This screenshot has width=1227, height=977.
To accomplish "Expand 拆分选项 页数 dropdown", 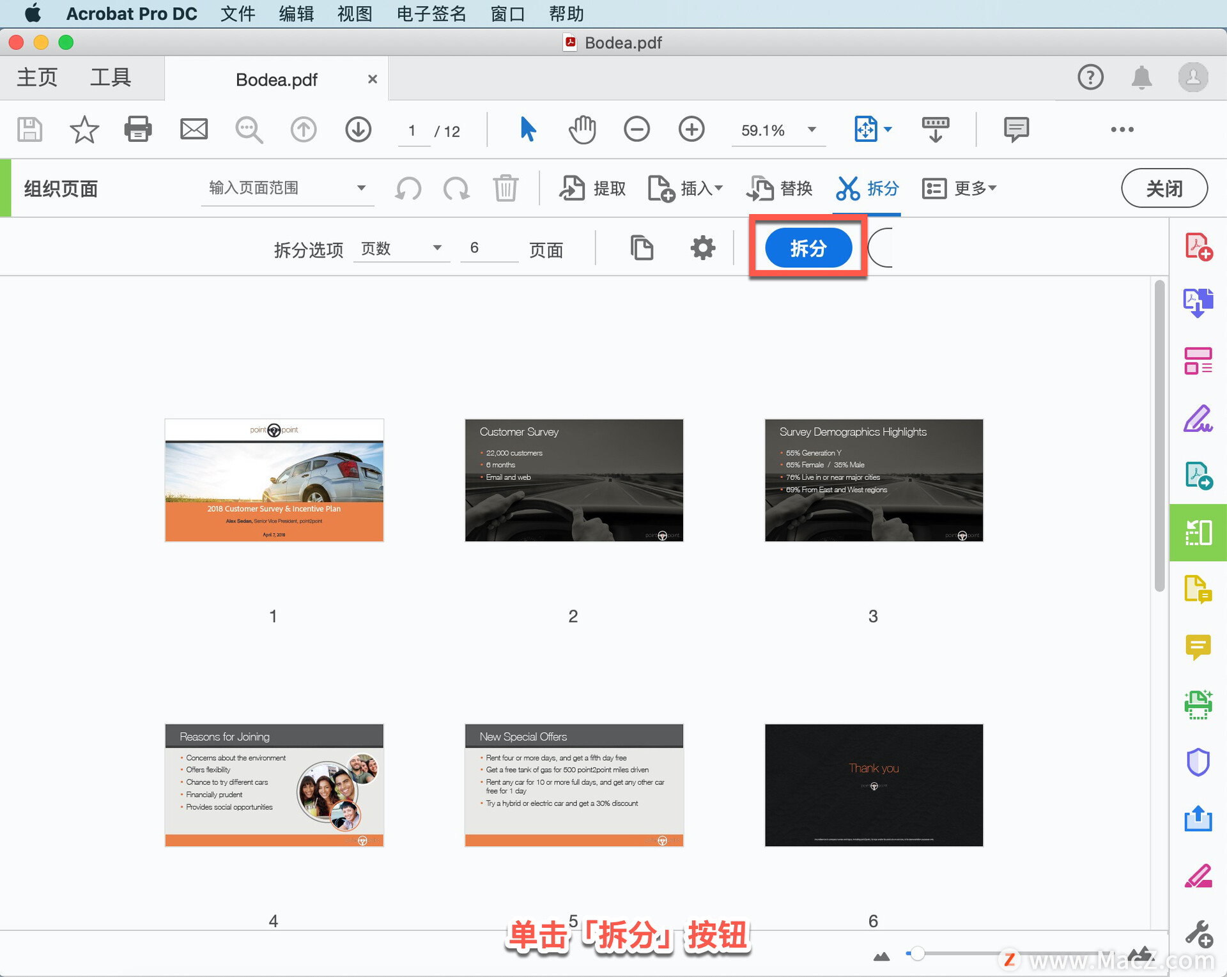I will [401, 248].
